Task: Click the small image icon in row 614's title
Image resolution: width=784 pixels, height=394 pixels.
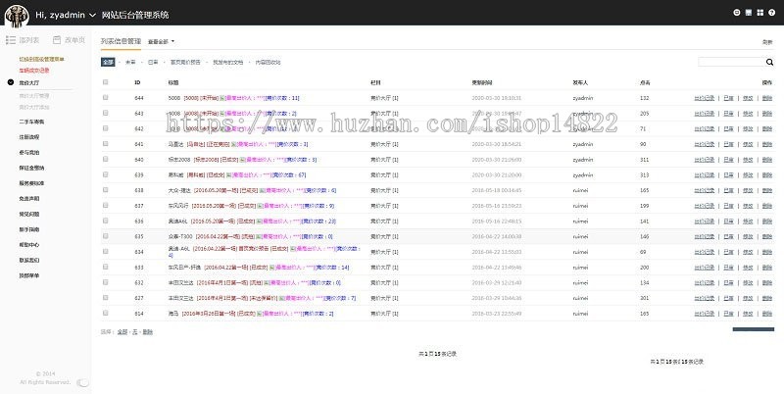Action: pos(260,314)
